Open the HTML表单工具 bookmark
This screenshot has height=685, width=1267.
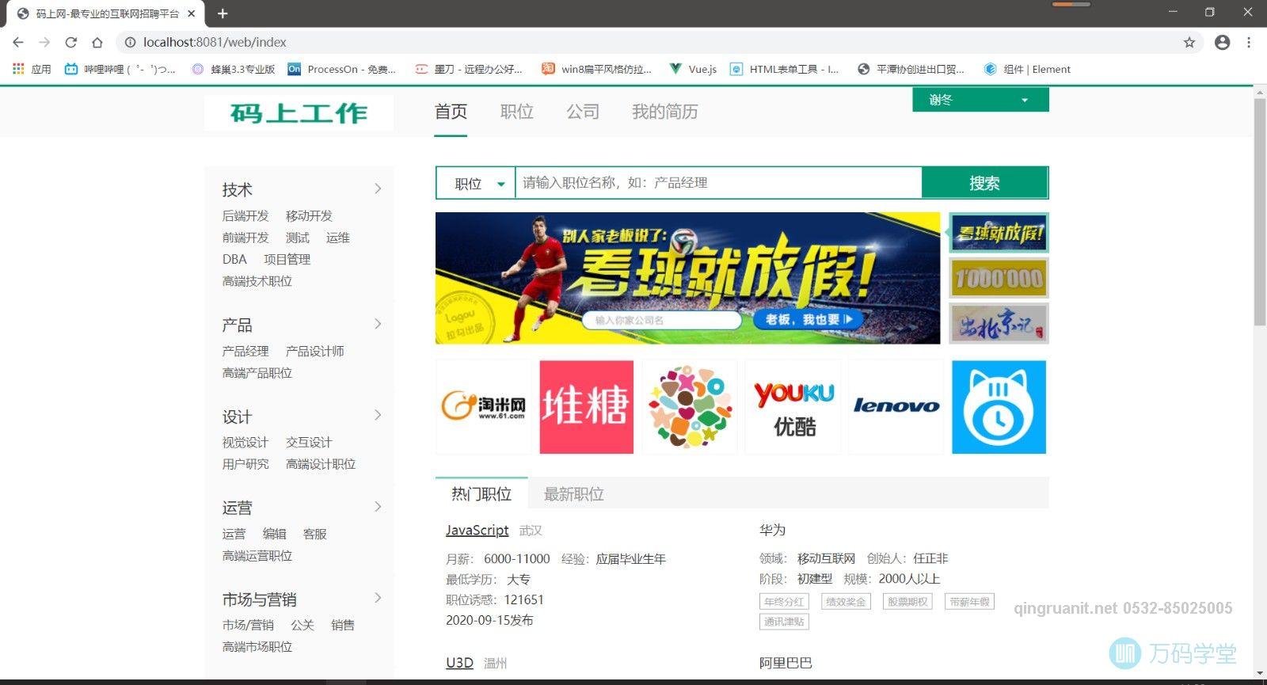click(785, 69)
